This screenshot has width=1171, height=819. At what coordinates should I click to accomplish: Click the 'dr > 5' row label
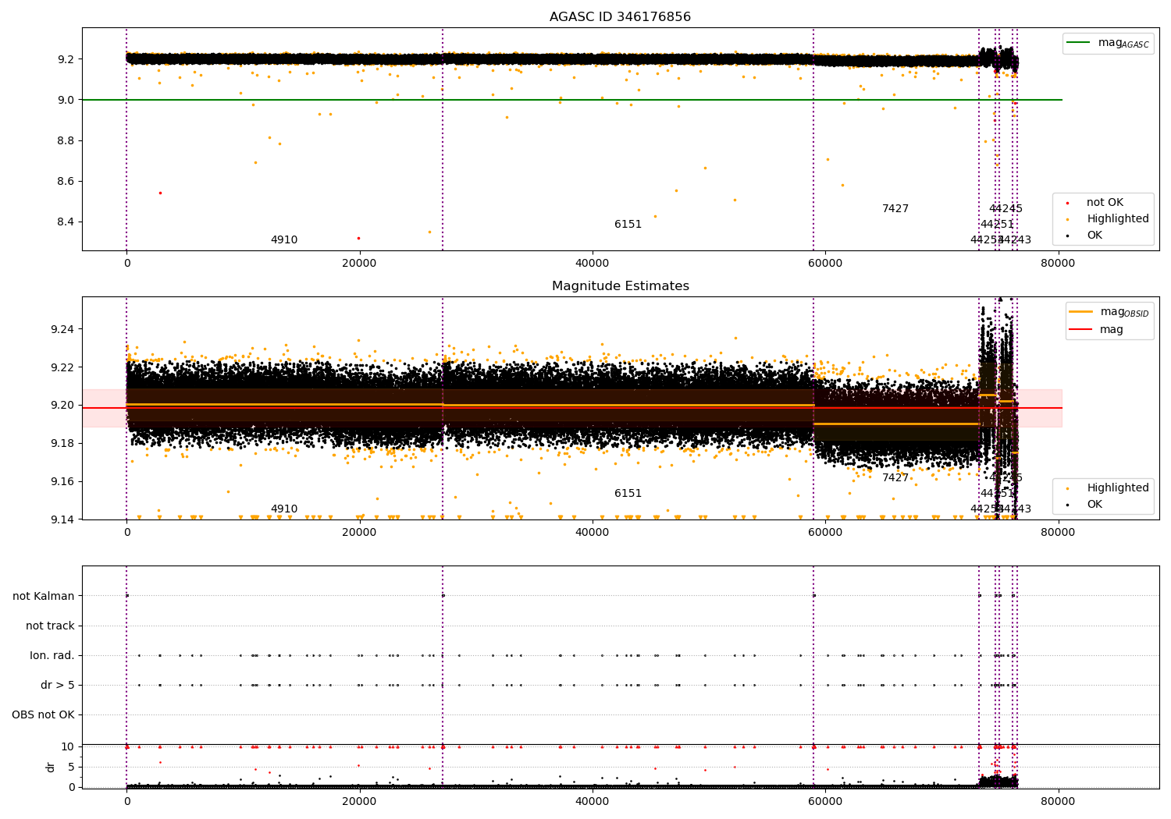(x=58, y=686)
